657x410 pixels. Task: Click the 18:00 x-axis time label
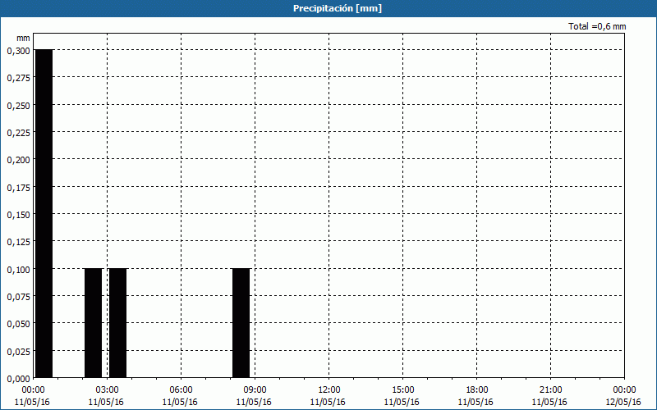click(x=476, y=390)
